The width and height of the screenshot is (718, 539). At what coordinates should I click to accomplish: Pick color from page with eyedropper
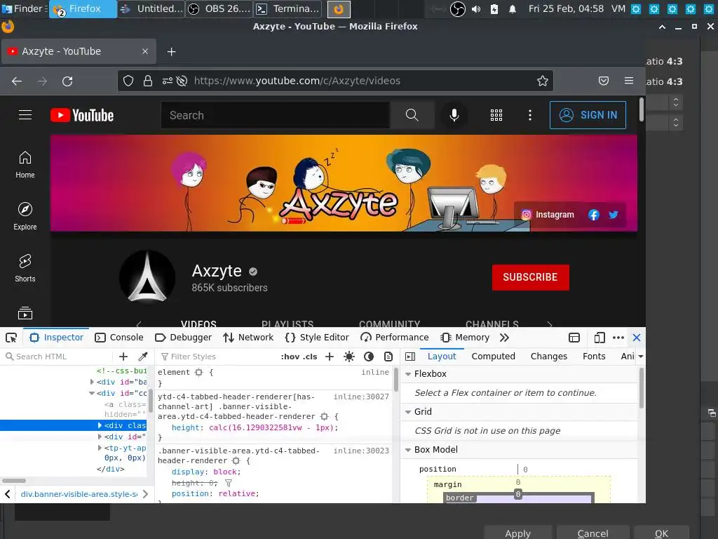(143, 357)
